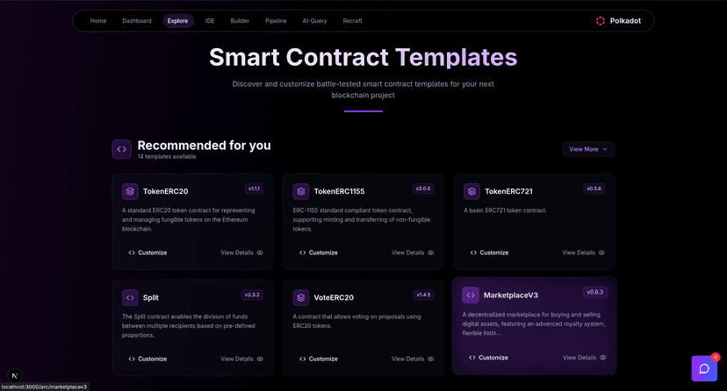The height and width of the screenshot is (391, 727).
Task: View Details of Split contract
Action: (241, 359)
